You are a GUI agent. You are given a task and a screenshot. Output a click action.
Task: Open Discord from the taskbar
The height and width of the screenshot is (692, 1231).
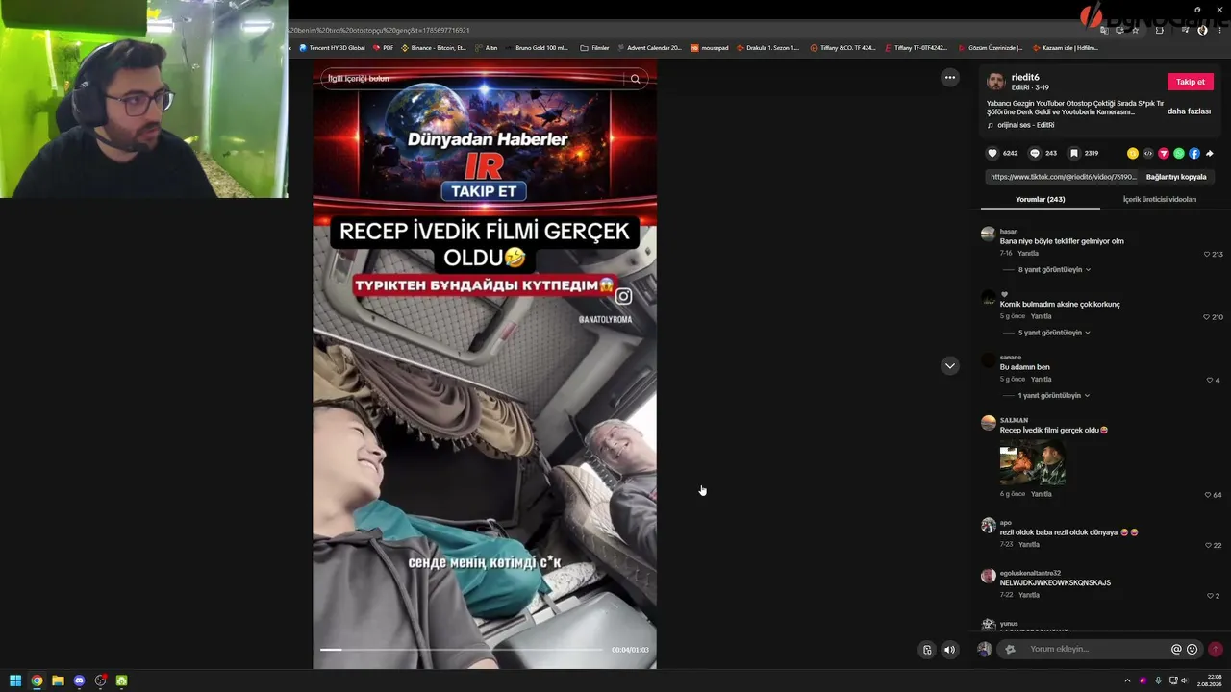[79, 680]
